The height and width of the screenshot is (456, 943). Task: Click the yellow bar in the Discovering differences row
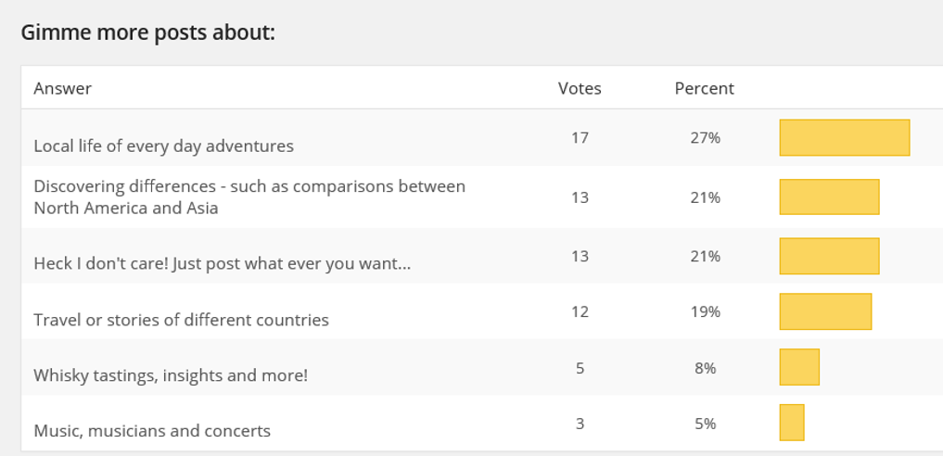coord(829,197)
